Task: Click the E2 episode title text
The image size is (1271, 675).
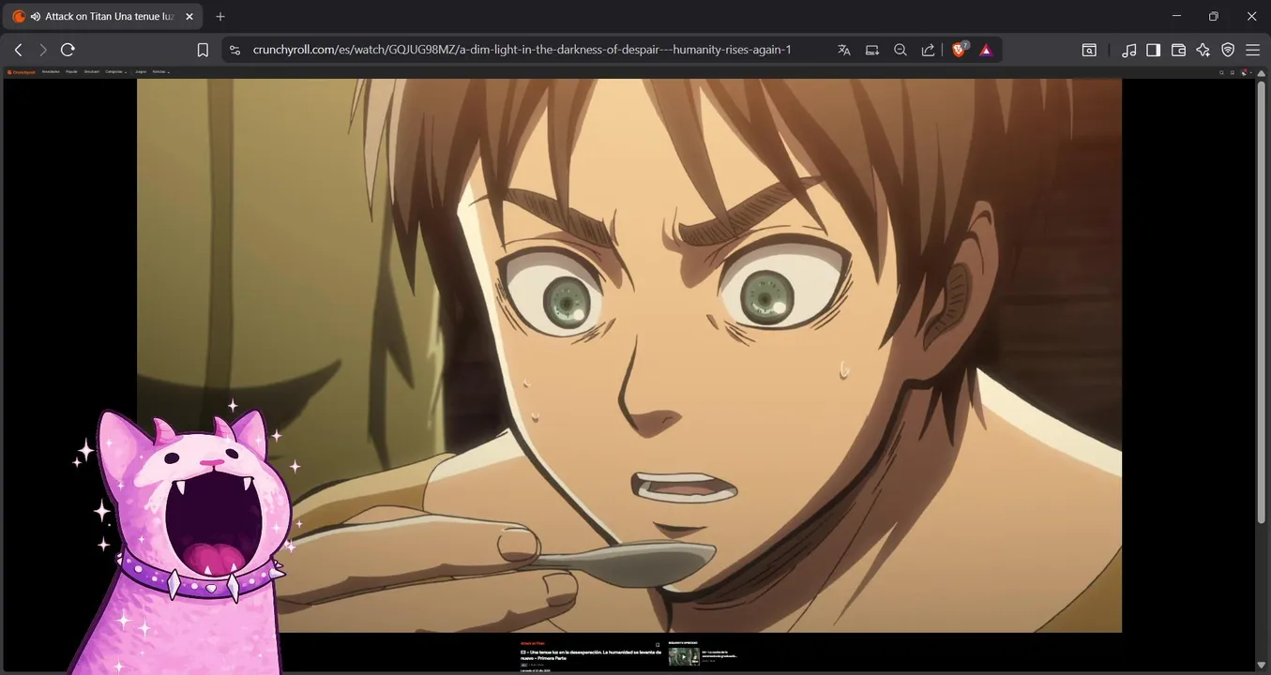Action: (591, 654)
